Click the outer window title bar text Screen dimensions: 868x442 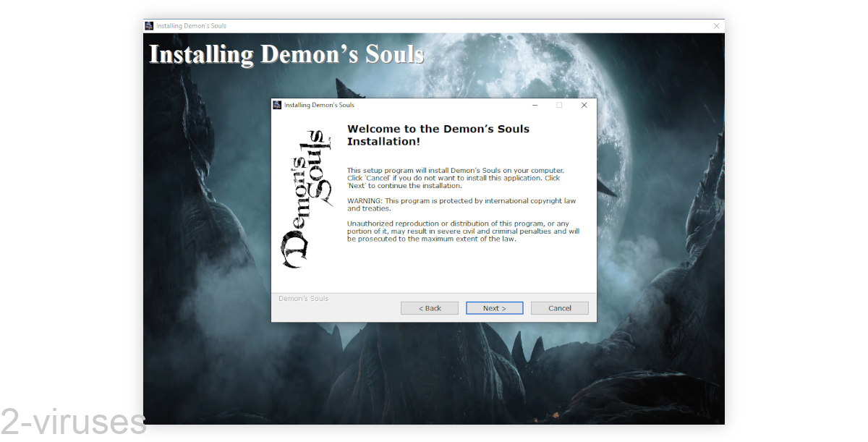[191, 25]
